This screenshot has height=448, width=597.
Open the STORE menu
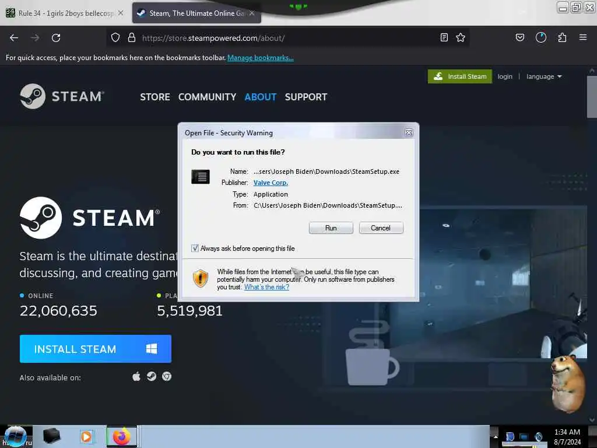point(155,97)
